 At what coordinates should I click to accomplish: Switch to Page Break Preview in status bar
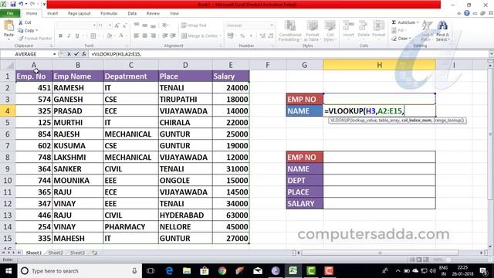425,259
